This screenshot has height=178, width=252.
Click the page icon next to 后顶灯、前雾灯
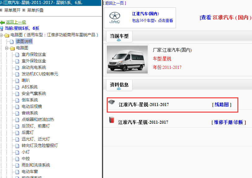(x=17, y=126)
